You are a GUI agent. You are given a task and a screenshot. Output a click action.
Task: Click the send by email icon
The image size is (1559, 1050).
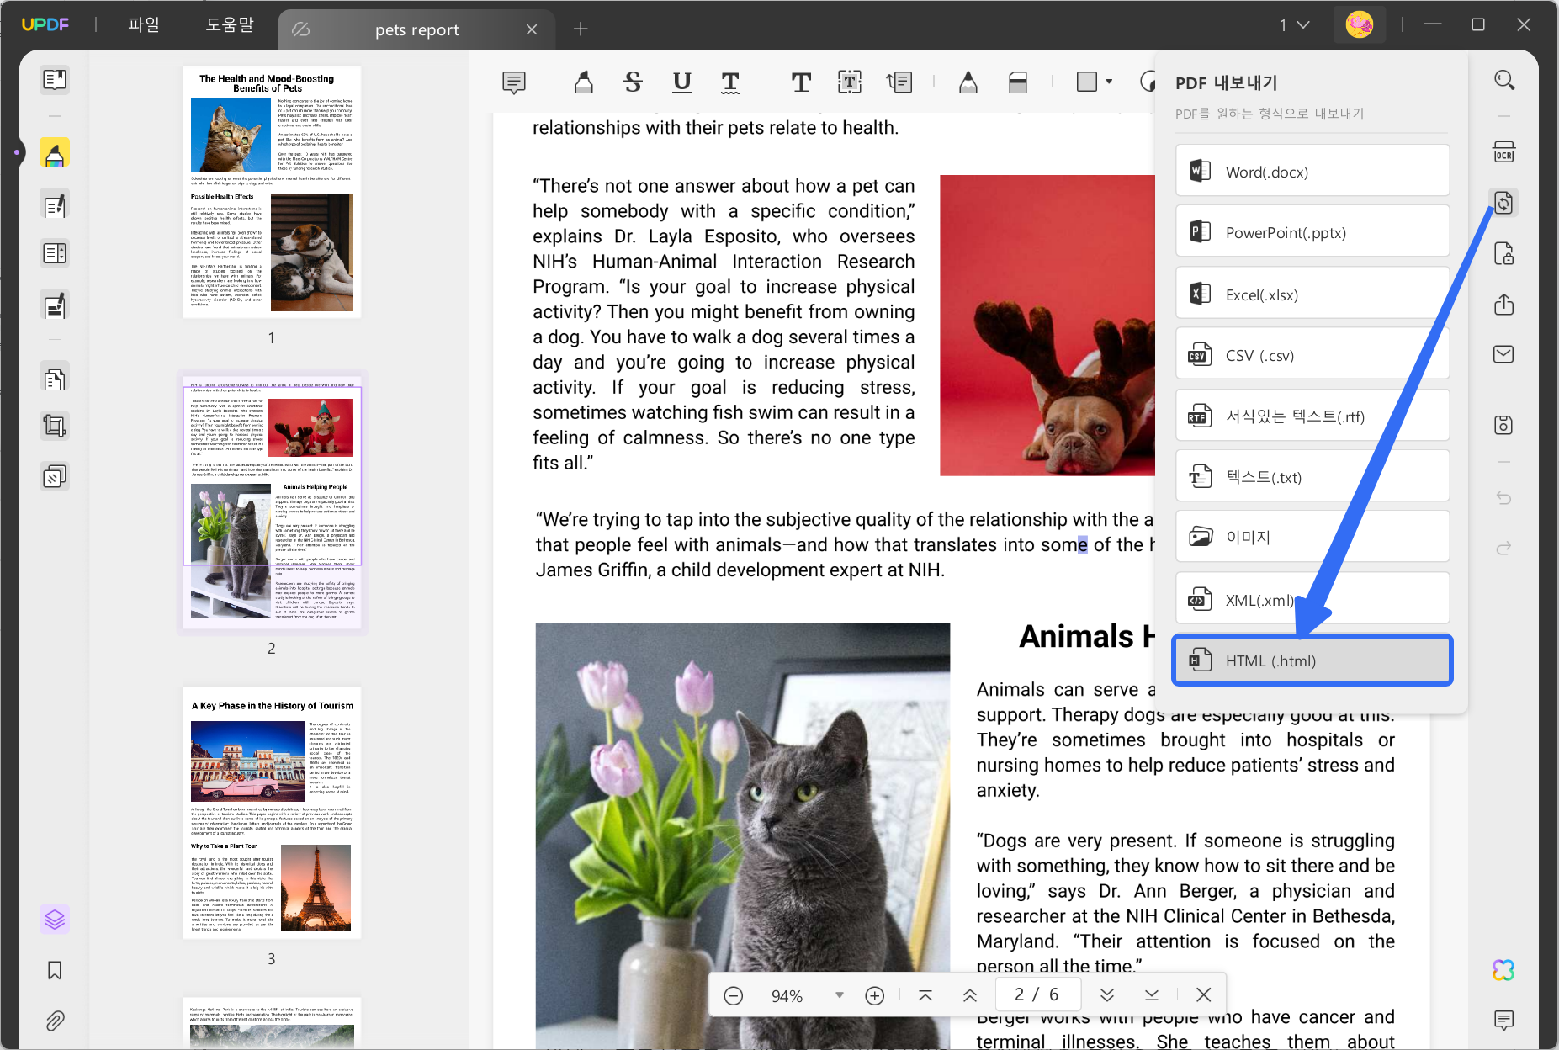[1503, 354]
